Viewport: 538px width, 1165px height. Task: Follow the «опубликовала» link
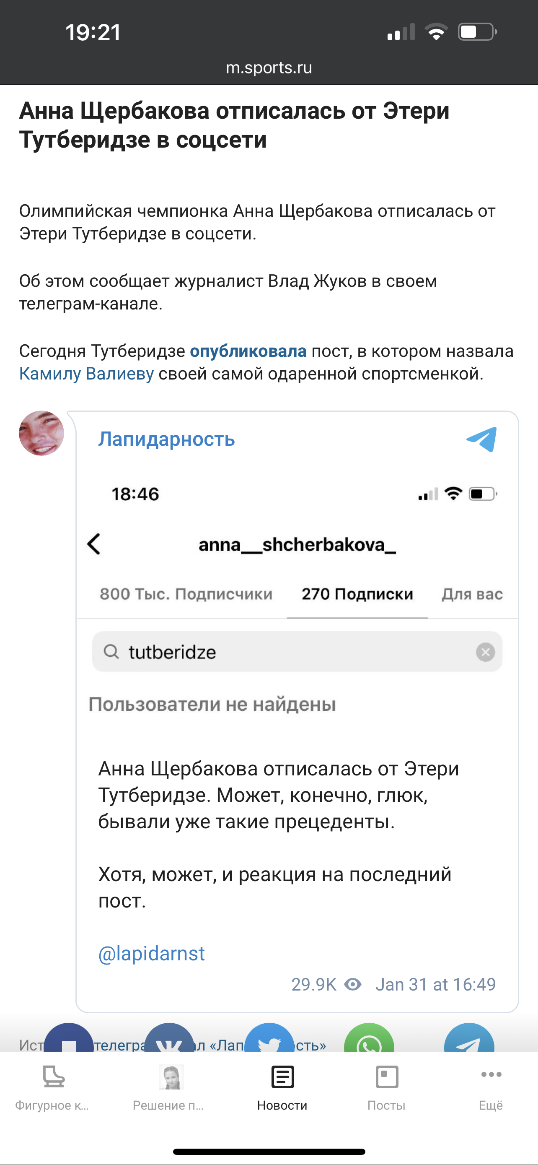(248, 351)
